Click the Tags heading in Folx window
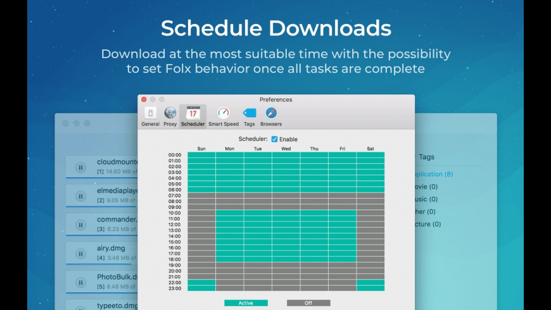The height and width of the screenshot is (310, 551). point(426,157)
